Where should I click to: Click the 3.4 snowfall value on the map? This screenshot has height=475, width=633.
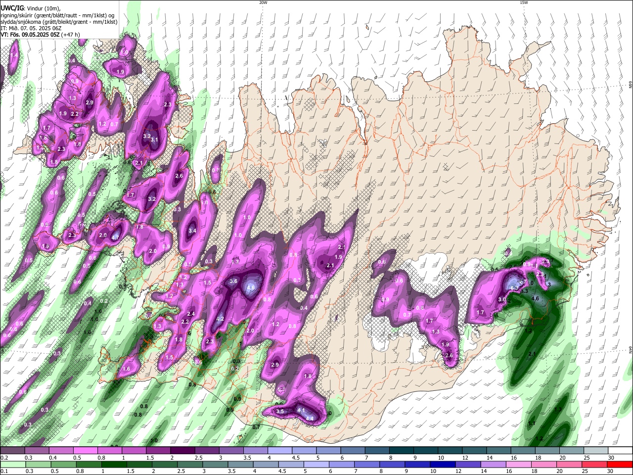[x=192, y=231]
